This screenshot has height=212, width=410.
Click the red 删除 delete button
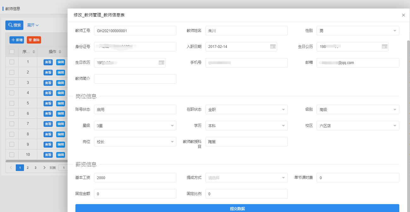[x=34, y=40]
